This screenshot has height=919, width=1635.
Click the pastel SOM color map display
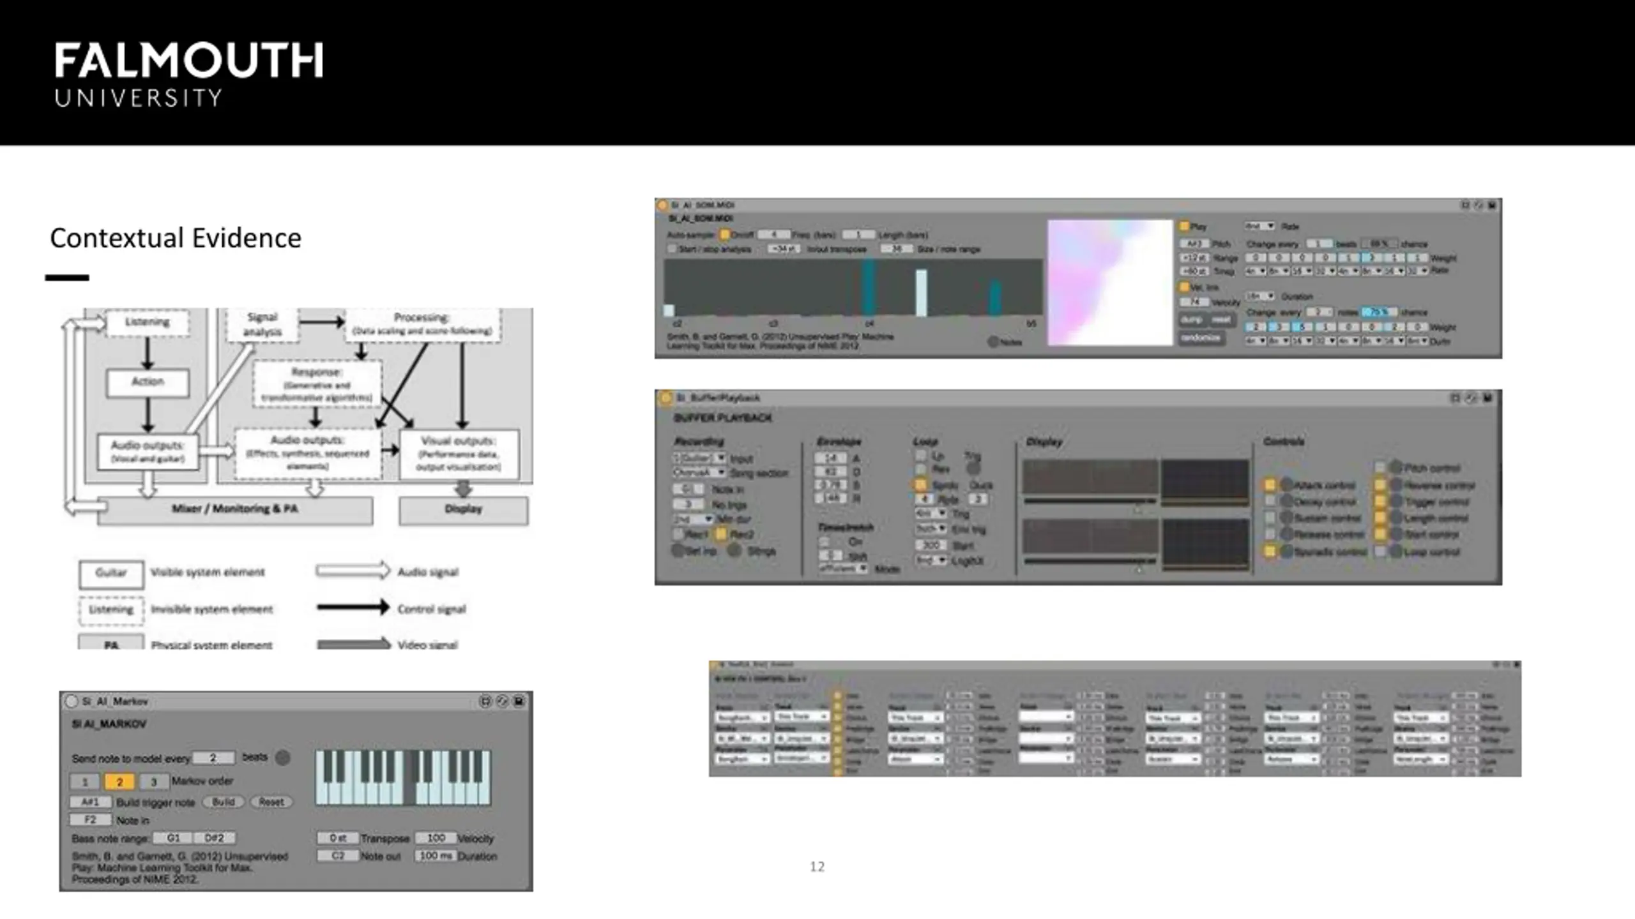[x=1110, y=283]
